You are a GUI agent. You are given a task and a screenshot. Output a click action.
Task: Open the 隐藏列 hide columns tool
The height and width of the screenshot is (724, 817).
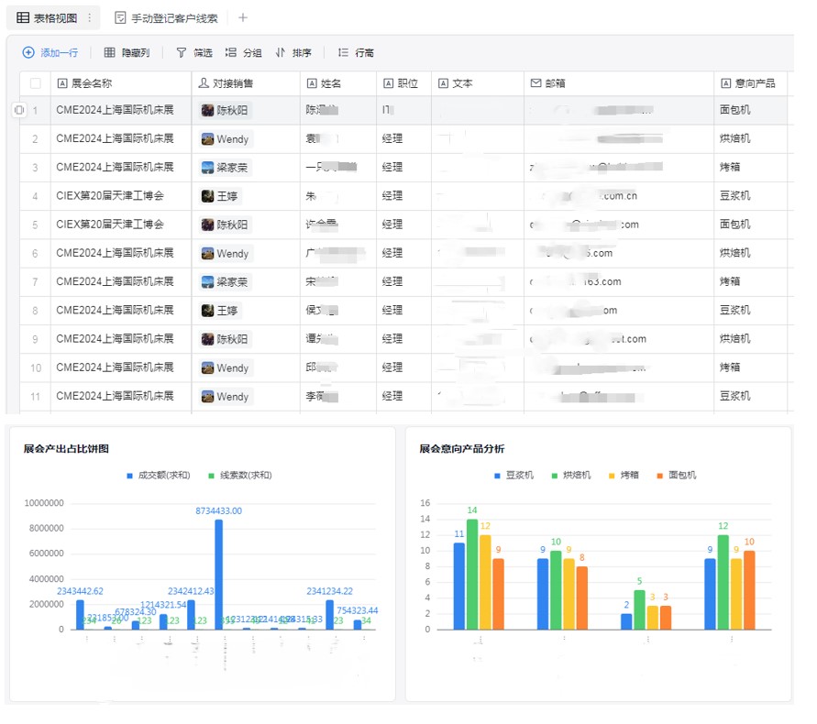coord(127,53)
